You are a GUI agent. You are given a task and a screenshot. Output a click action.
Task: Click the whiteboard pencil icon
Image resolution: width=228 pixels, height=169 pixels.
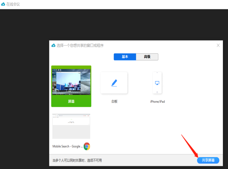114,83
